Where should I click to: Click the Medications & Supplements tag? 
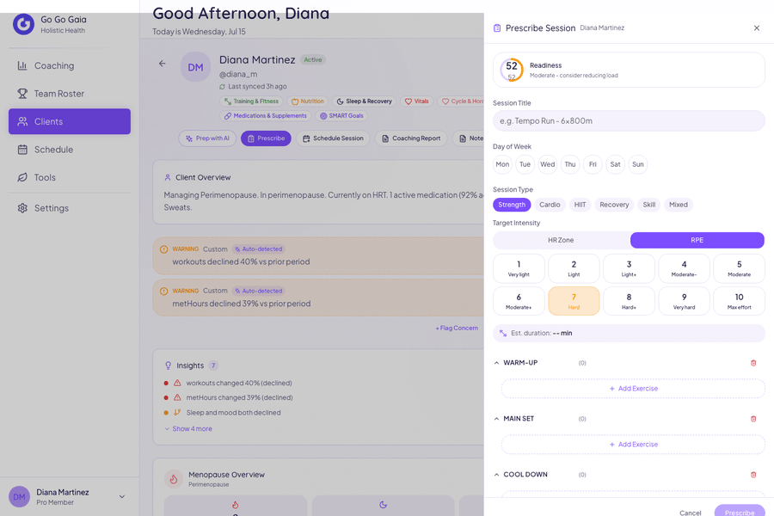click(266, 115)
